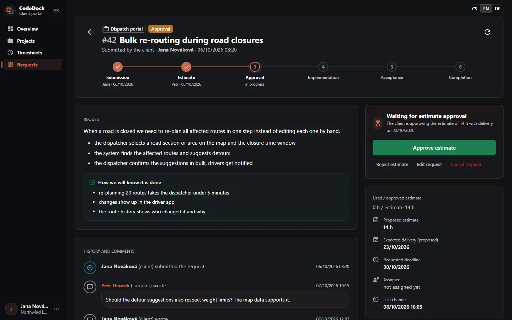Select the Submission step marker
512x320 pixels.
[118, 67]
